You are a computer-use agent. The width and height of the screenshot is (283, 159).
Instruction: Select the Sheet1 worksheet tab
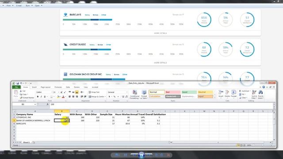coord(27,142)
